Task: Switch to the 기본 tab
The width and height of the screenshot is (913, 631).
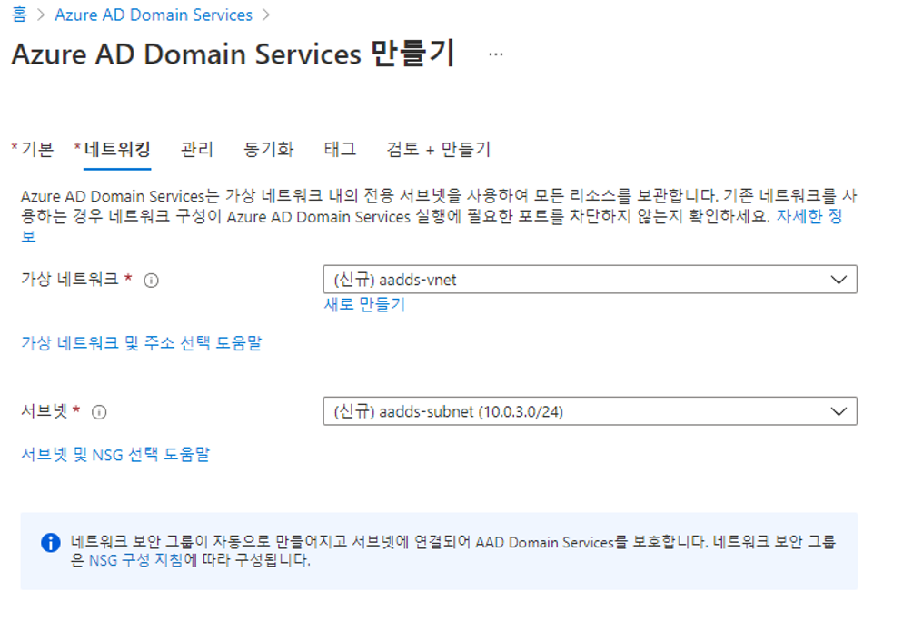Action: click(x=37, y=149)
